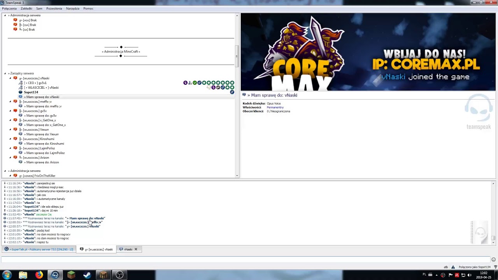Image resolution: width=498 pixels, height=280 pixels.
Task: Select subchannel Mam sprawę do: Arizon
Action: click(41, 162)
